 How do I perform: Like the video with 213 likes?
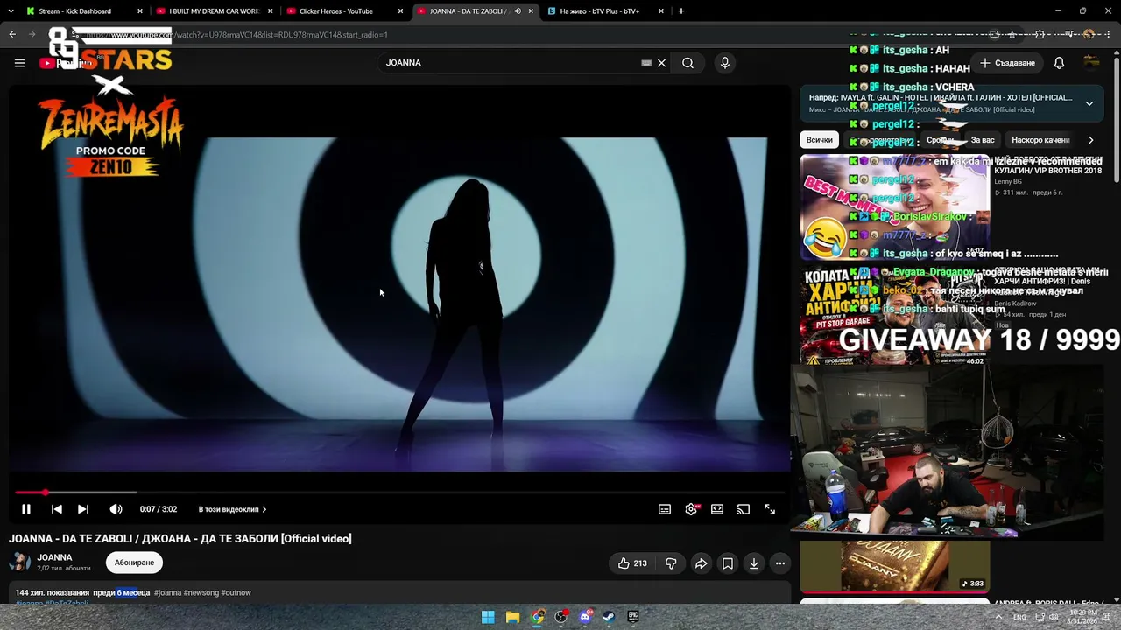pyautogui.click(x=632, y=563)
